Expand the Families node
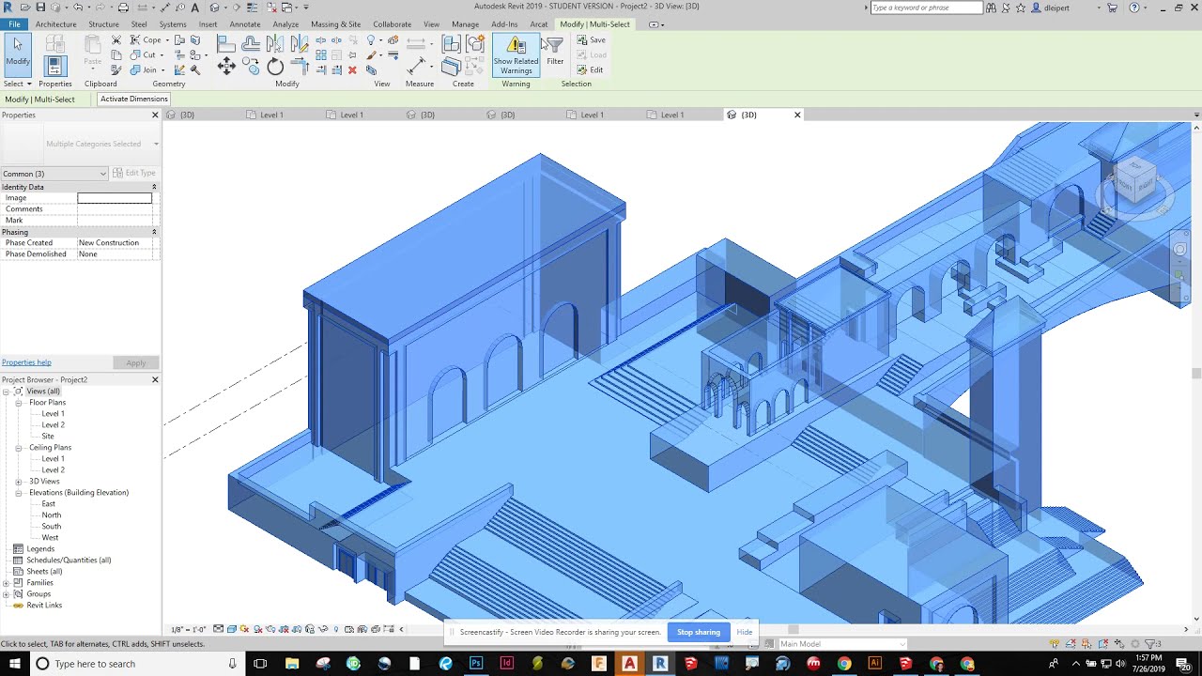 (6, 583)
